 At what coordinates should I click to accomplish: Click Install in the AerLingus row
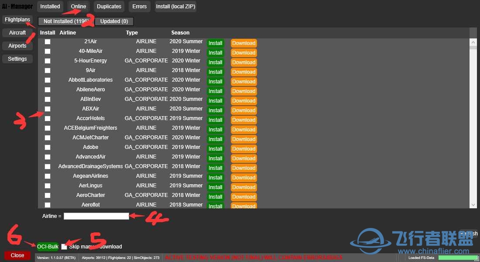(x=216, y=187)
